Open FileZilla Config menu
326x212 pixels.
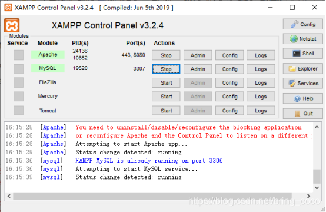click(229, 83)
